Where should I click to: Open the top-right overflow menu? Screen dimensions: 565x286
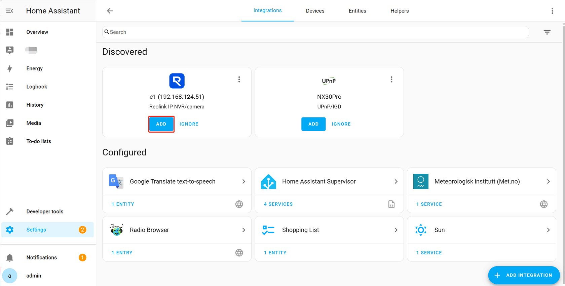[552, 11]
